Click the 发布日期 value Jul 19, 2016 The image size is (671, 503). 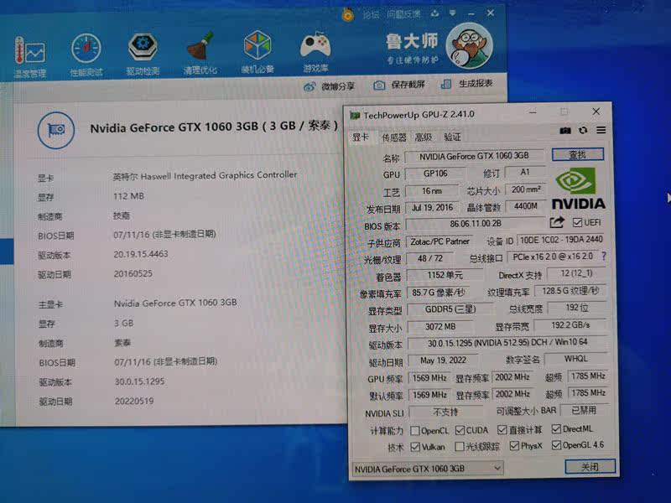tap(432, 208)
